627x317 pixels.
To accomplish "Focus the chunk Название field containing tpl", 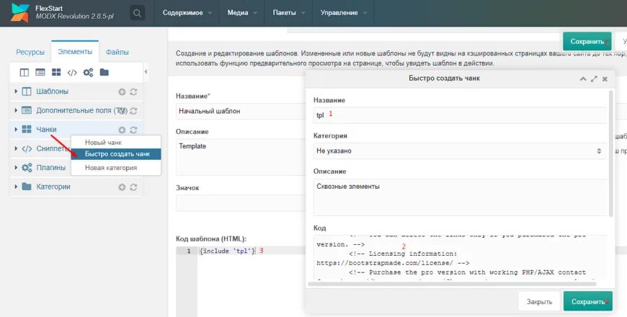I will (460, 115).
